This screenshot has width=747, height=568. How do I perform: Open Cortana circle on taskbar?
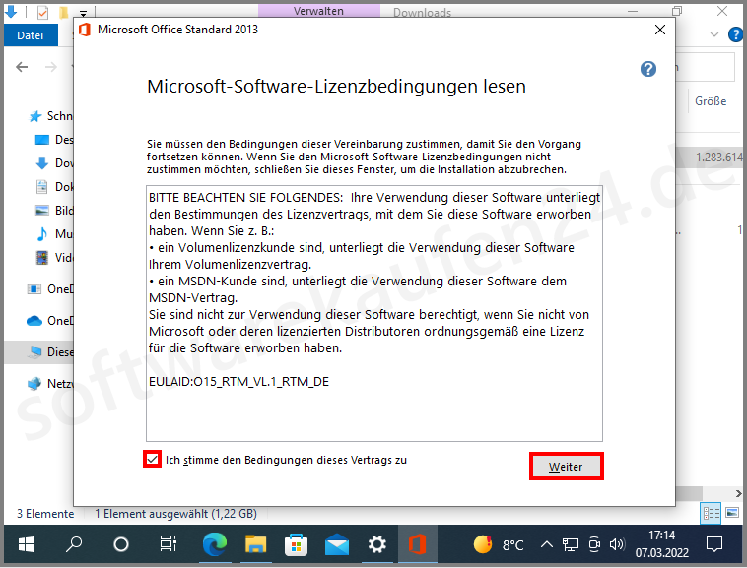(121, 544)
